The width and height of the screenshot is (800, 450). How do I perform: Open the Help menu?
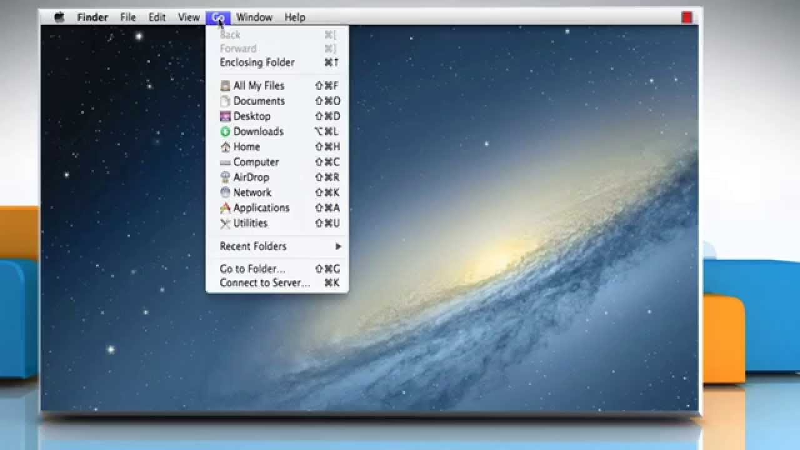click(295, 17)
